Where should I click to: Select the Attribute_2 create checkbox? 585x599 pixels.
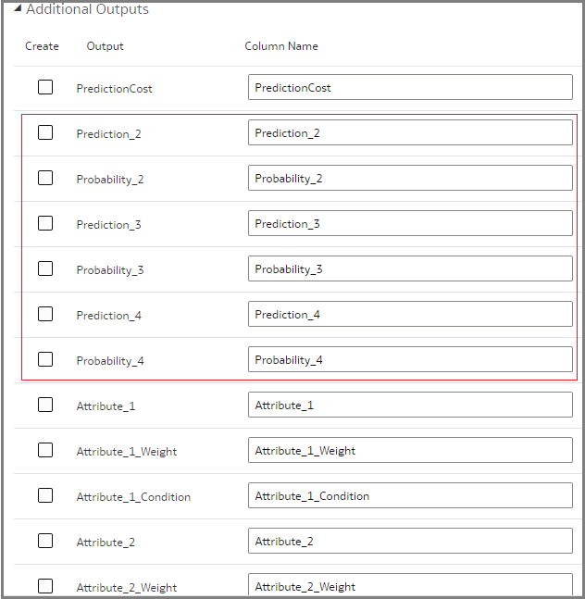45,541
